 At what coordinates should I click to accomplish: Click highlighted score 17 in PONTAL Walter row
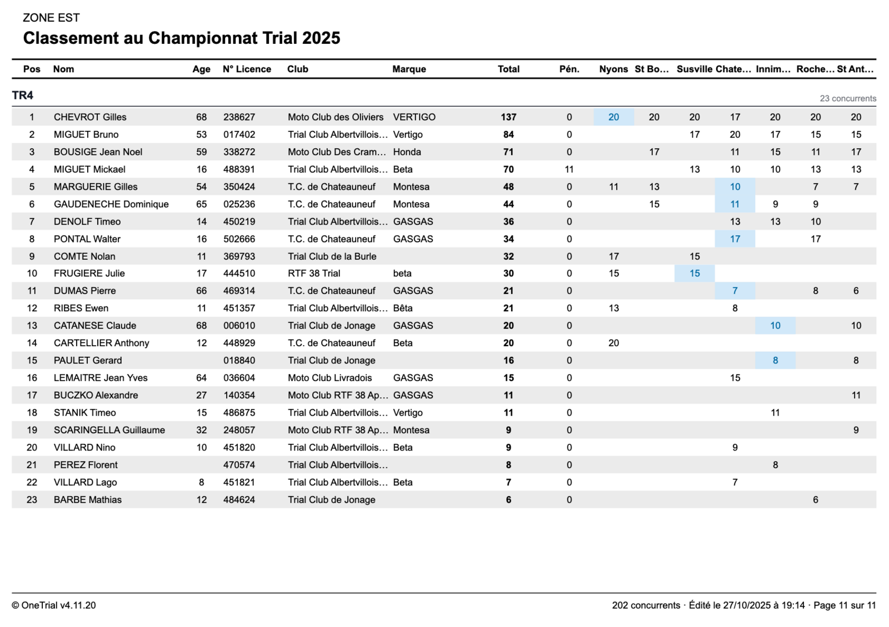click(735, 239)
